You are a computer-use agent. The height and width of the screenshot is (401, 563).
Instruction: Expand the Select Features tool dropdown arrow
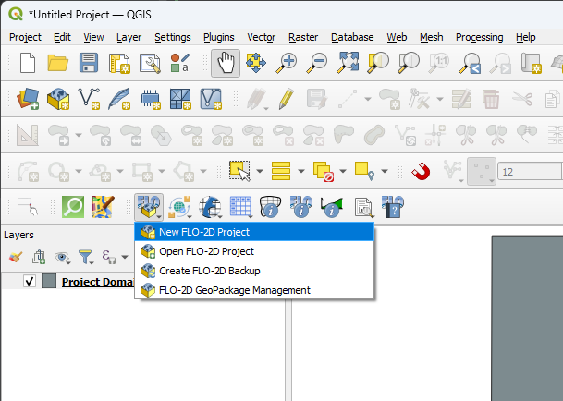[260, 172]
